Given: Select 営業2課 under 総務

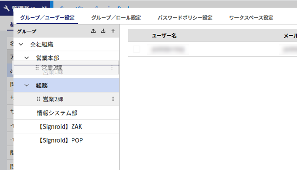Looking at the screenshot, I should (53, 99).
